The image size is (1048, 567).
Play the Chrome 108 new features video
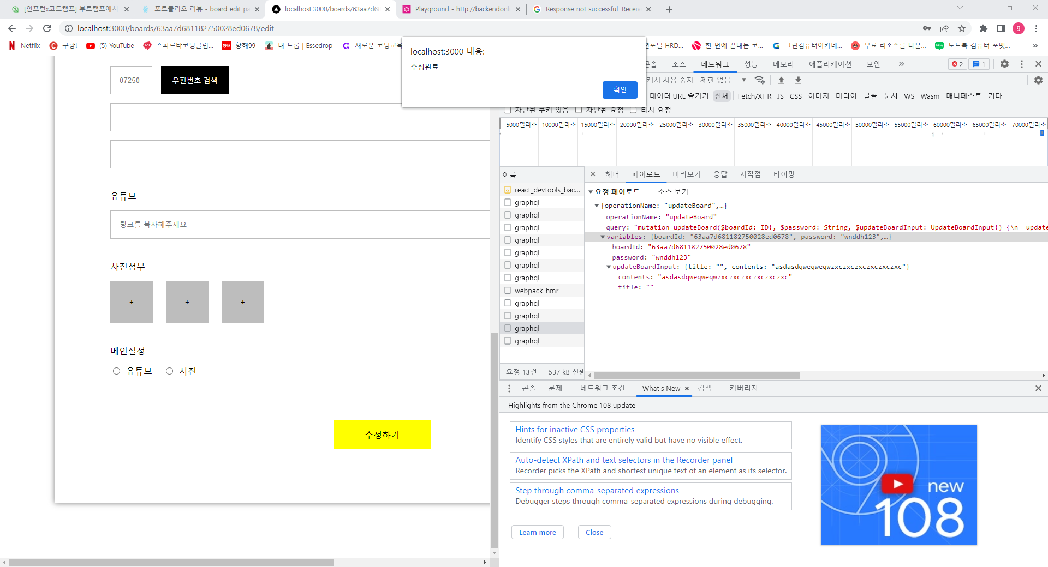[897, 484]
